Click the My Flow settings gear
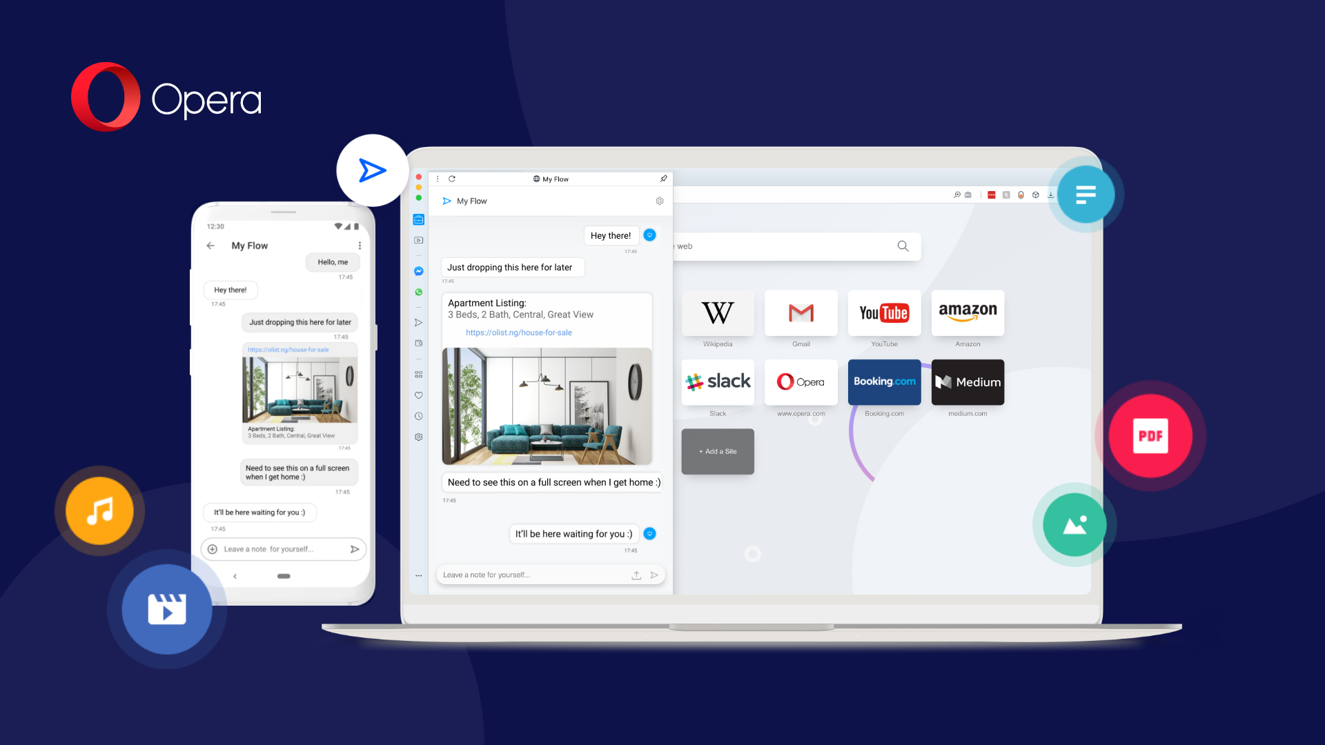 point(659,201)
